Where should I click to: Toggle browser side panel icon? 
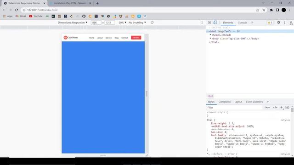coord(277,10)
